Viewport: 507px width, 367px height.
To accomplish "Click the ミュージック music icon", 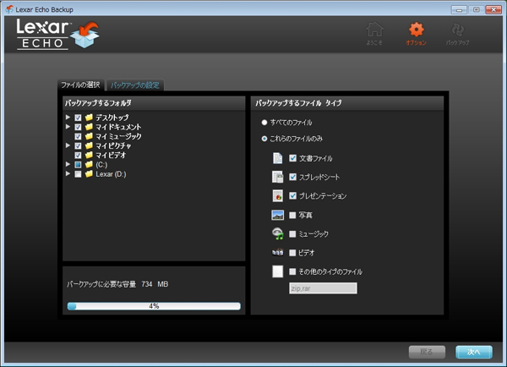I will click(x=277, y=233).
